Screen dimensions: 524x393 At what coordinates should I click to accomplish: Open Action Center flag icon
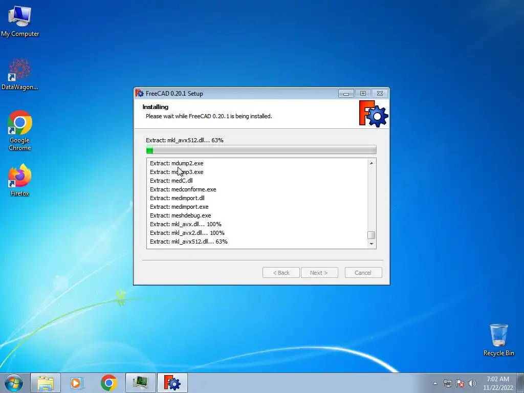pos(460,383)
